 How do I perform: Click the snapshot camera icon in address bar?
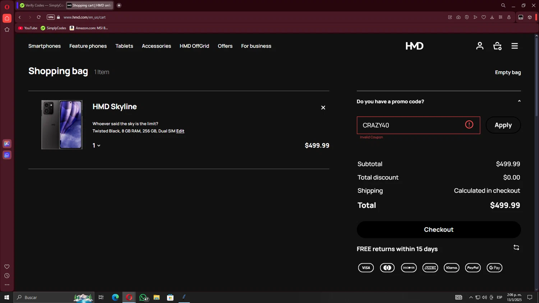click(459, 17)
